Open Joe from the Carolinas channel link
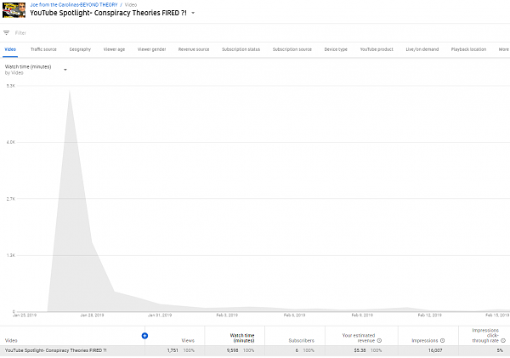Image resolution: width=510 pixels, height=358 pixels. (x=73, y=4)
